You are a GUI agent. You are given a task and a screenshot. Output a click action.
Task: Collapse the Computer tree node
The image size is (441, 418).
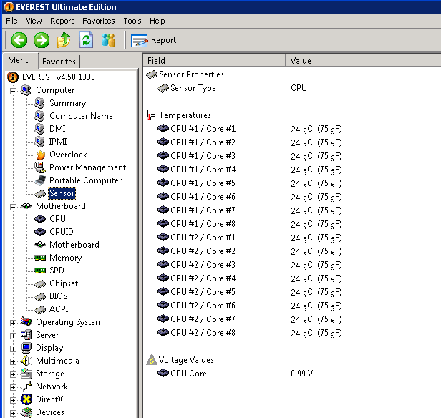[13, 91]
